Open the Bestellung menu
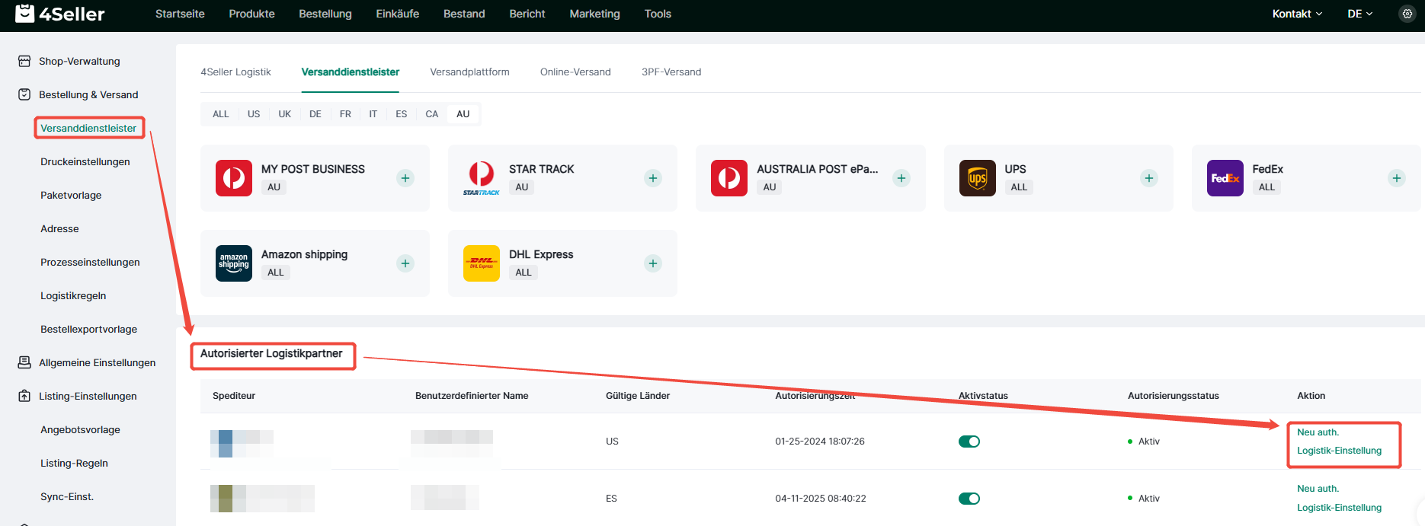The image size is (1425, 526). pyautogui.click(x=325, y=14)
